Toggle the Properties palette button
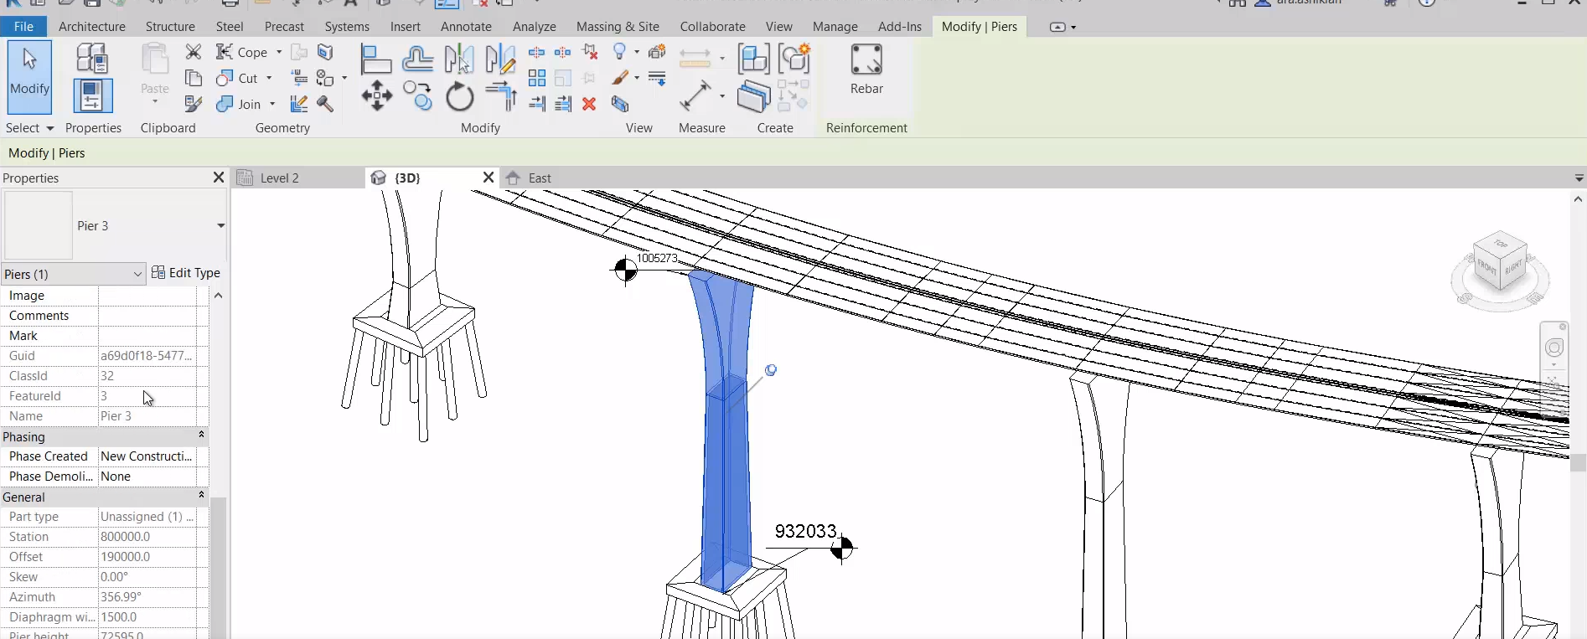The width and height of the screenshot is (1587, 639). click(x=92, y=95)
